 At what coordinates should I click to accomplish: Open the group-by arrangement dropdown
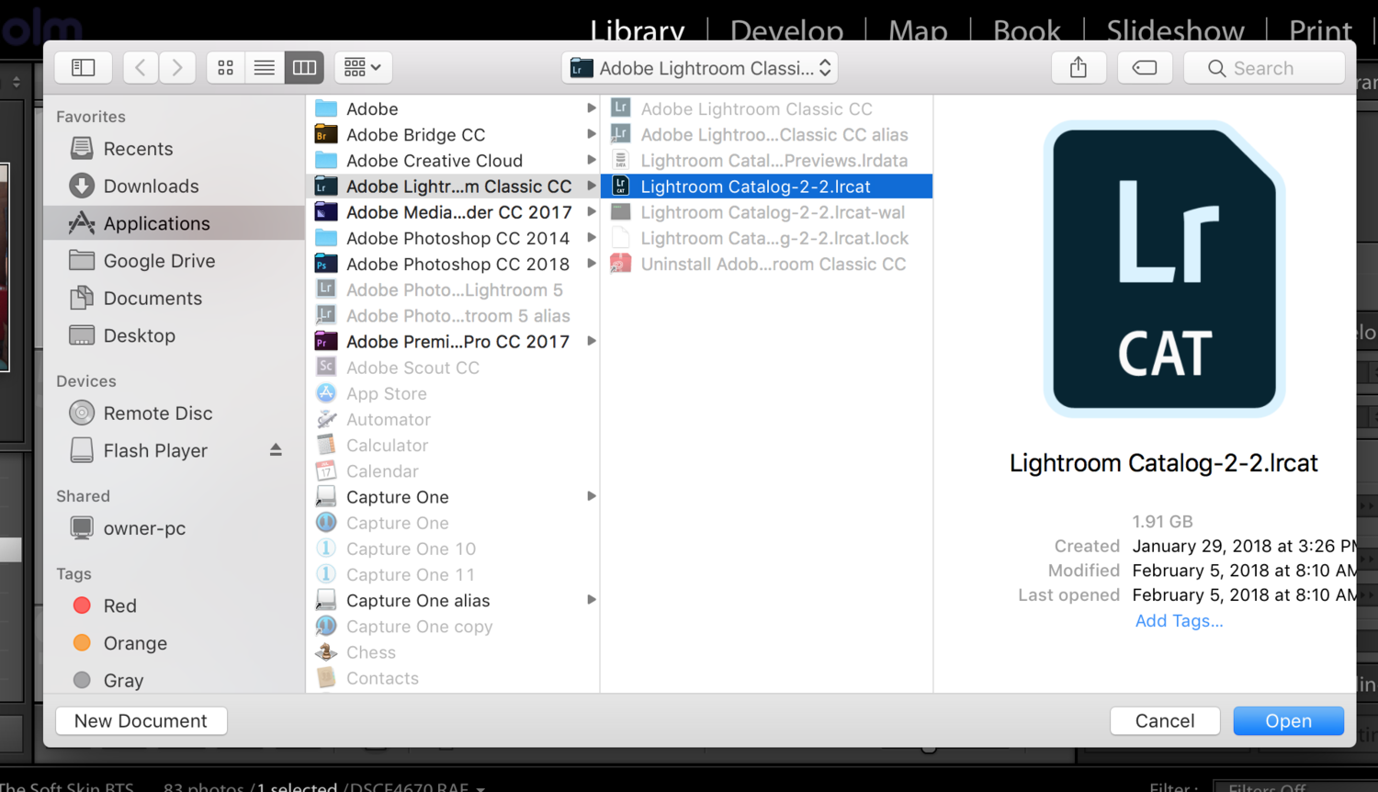click(x=363, y=68)
